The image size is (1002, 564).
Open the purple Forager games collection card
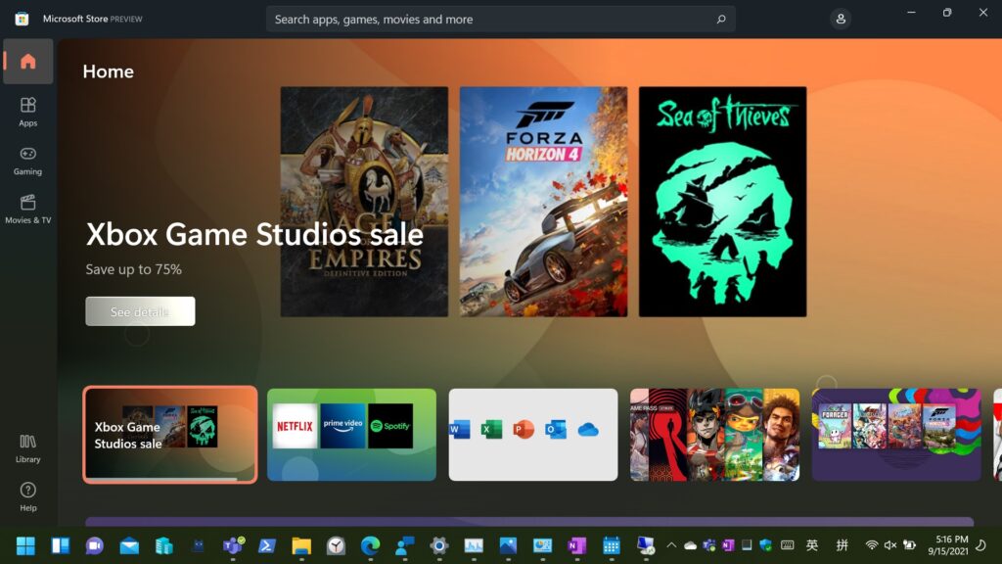click(896, 435)
